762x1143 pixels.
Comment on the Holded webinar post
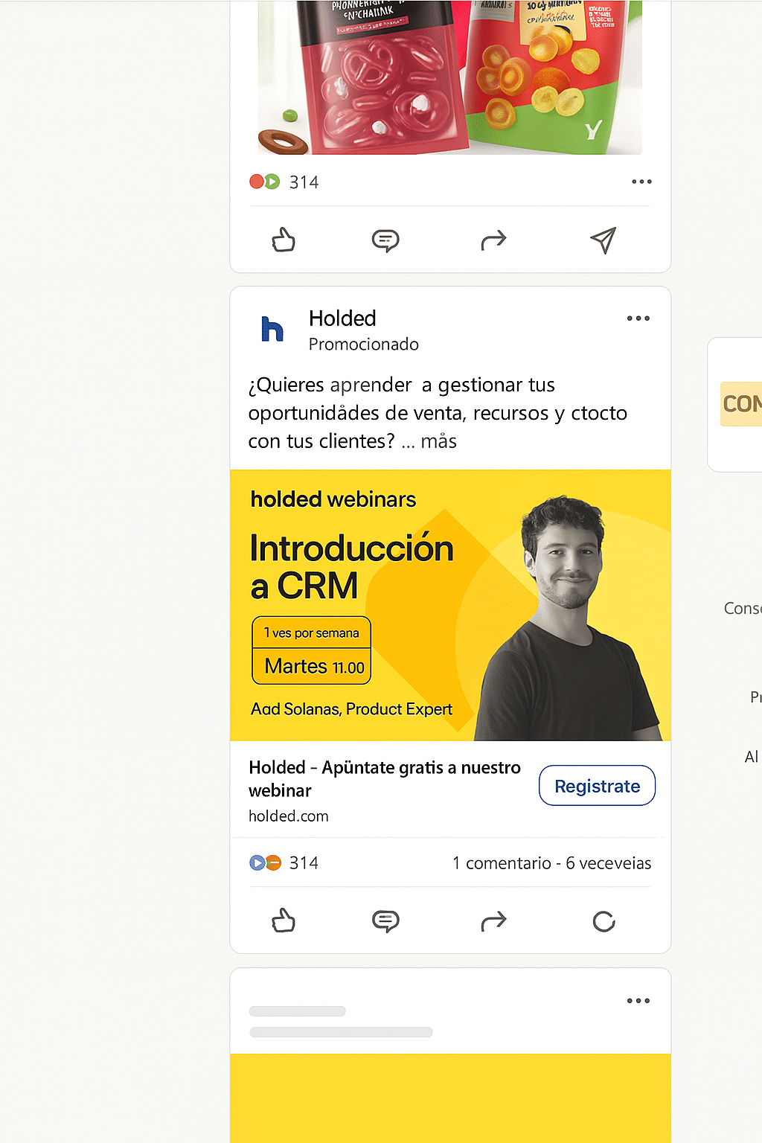(385, 921)
